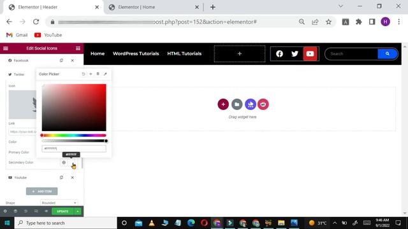Click the Home menu link
This screenshot has height=229, width=408.
[98, 53]
